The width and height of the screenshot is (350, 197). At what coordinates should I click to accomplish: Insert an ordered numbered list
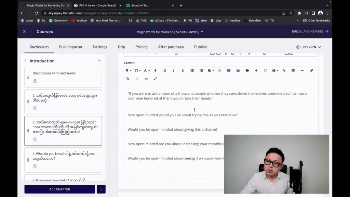coord(192,70)
